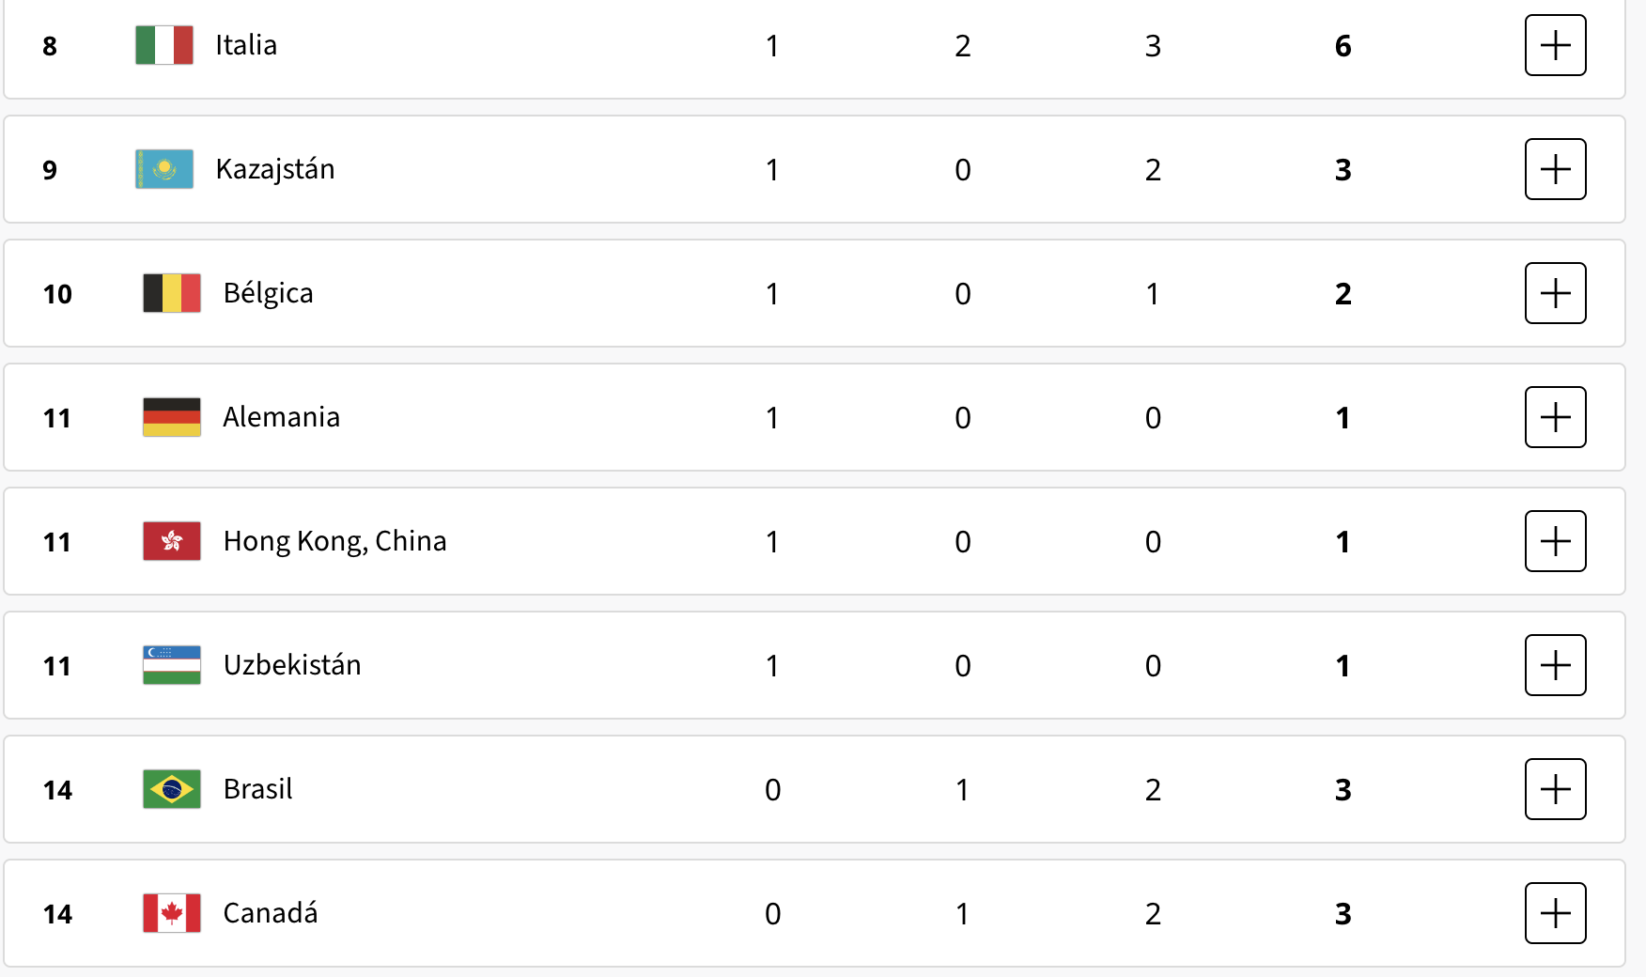Screen dimensions: 1646x977
Task: Expand Kazajstán row with plus button
Action: point(1555,169)
